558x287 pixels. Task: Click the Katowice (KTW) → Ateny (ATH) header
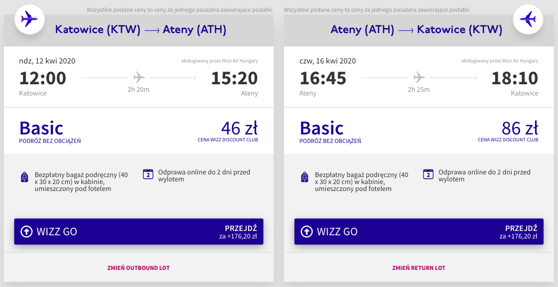(x=141, y=30)
